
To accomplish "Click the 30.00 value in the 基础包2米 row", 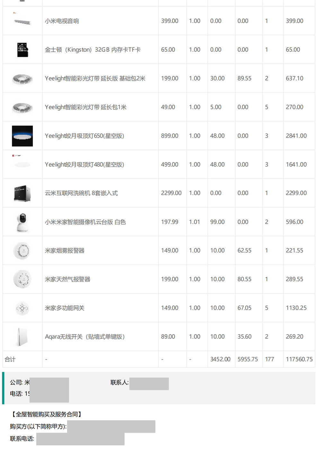I will coord(217,78).
